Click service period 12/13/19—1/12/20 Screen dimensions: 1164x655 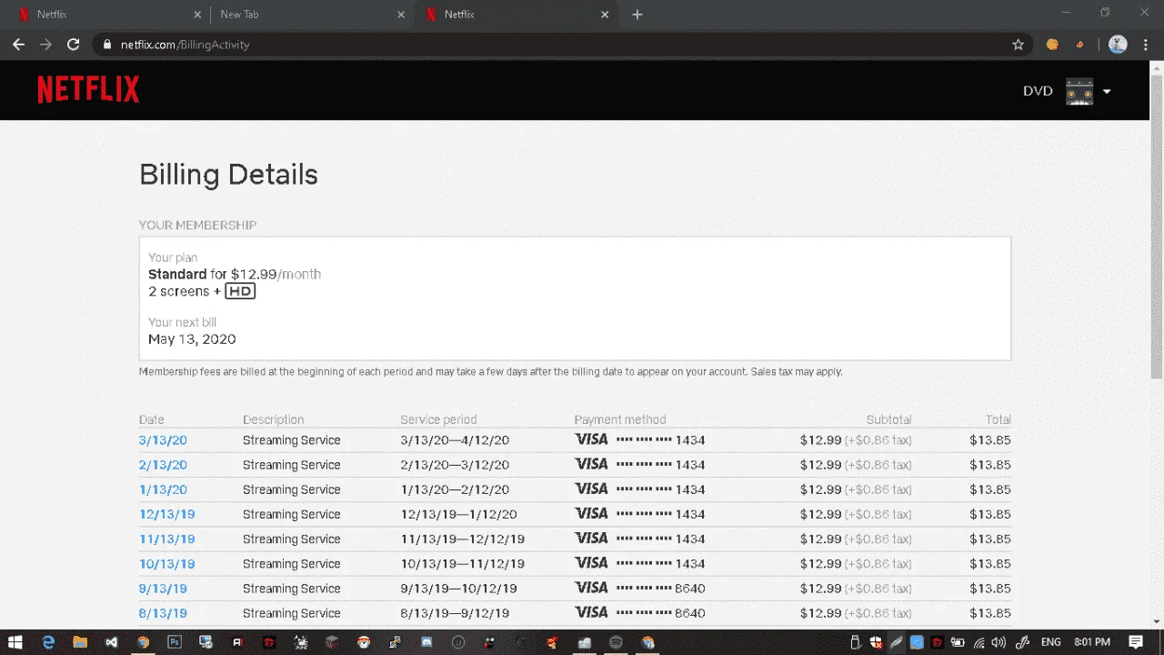click(x=458, y=514)
